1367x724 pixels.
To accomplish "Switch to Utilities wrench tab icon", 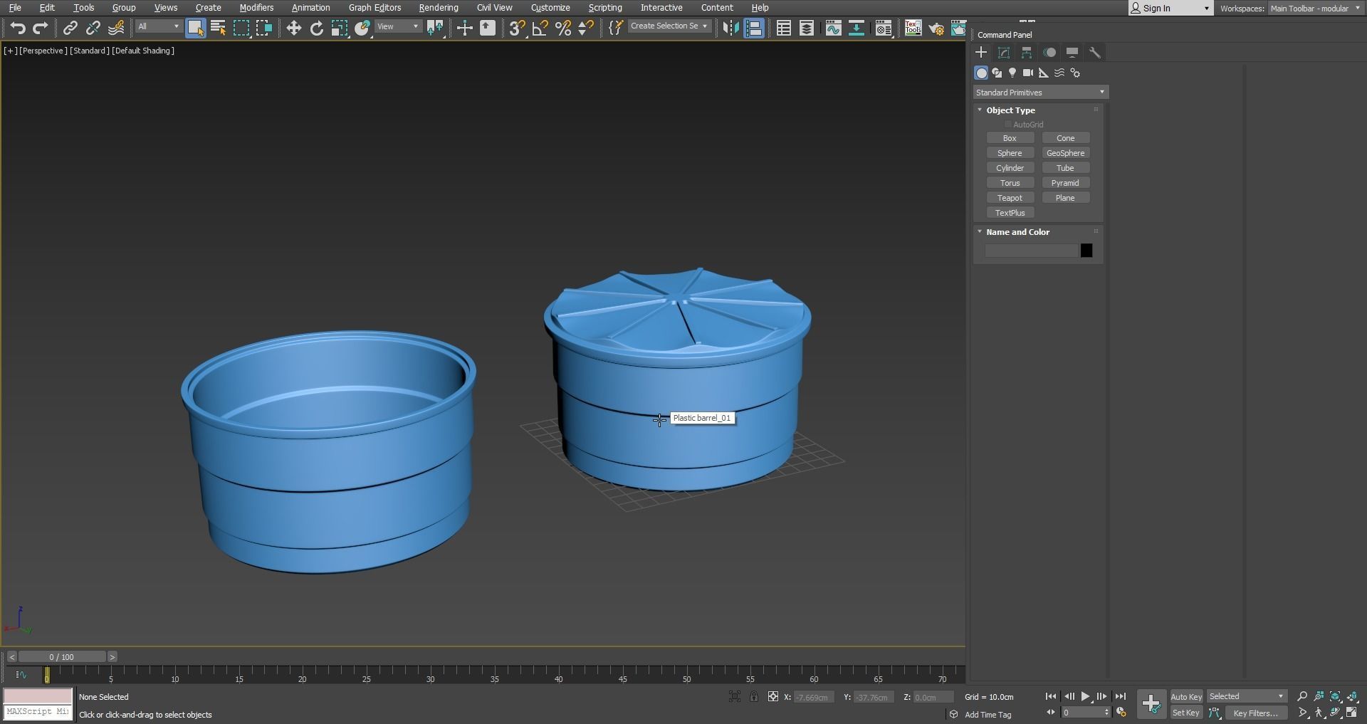I will (1095, 53).
